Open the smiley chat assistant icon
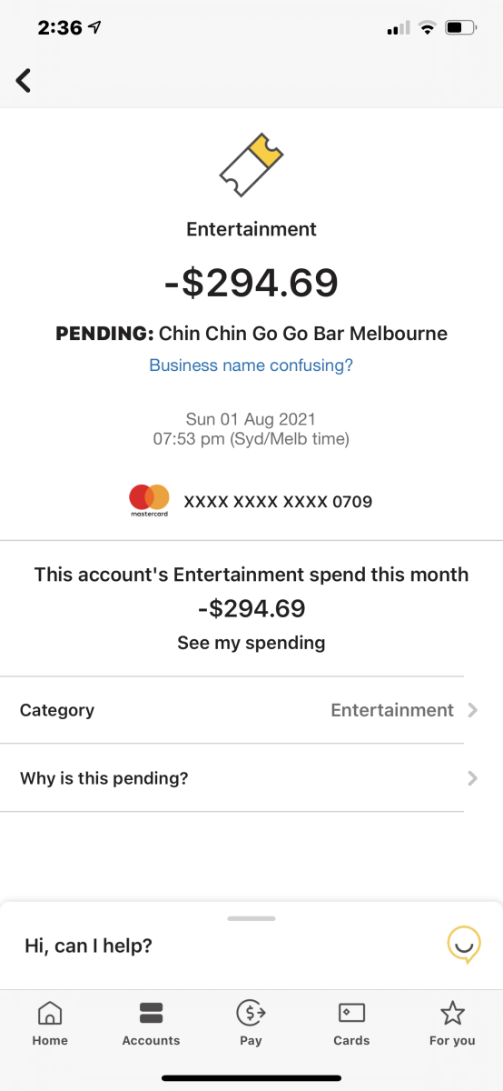 (463, 946)
